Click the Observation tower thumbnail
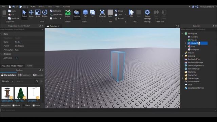Screen dimensions: 217x122 click(7, 93)
